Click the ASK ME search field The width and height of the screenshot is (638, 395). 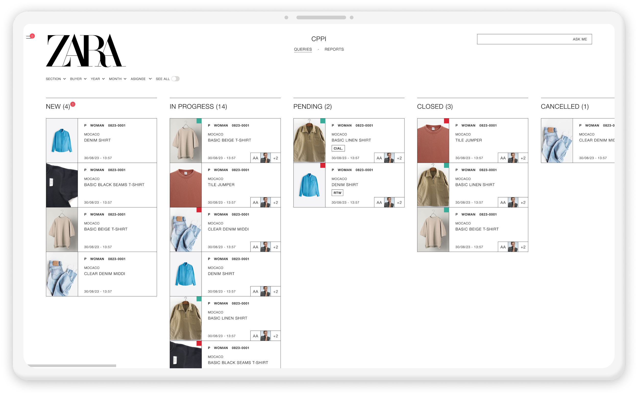[x=534, y=39]
